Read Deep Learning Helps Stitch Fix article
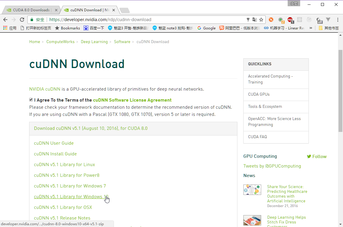This screenshot has width=343, height=227. point(286,221)
